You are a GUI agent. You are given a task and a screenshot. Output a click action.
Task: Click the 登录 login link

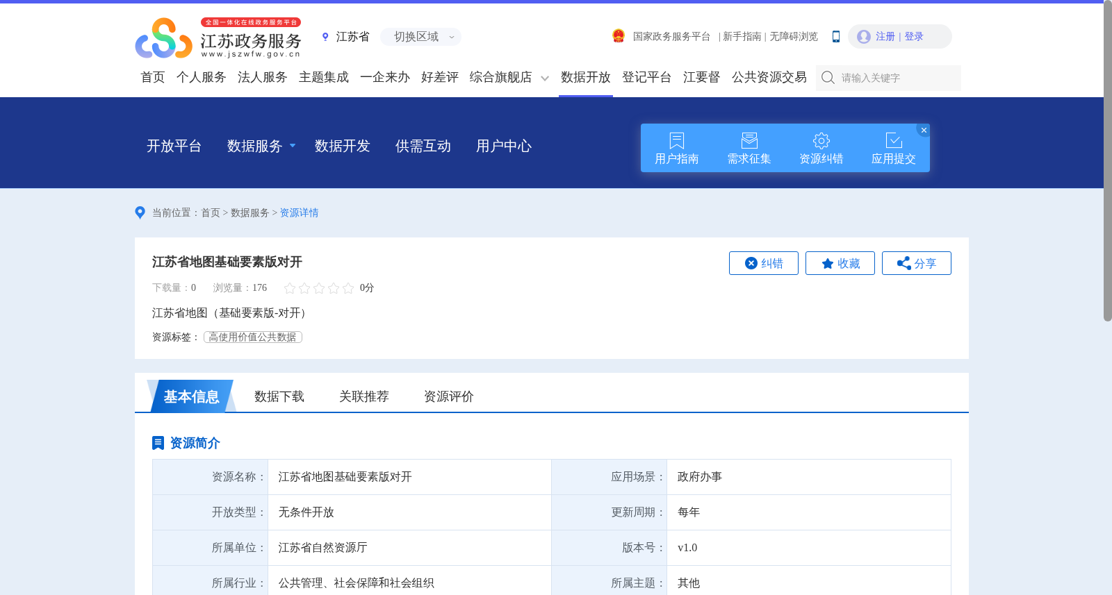point(914,37)
